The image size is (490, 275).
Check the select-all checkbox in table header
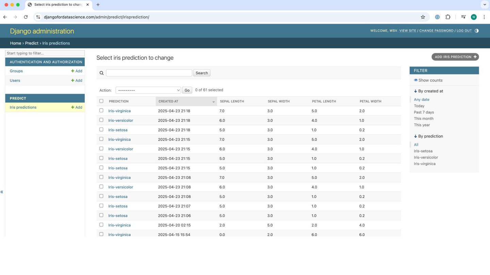[x=101, y=101]
